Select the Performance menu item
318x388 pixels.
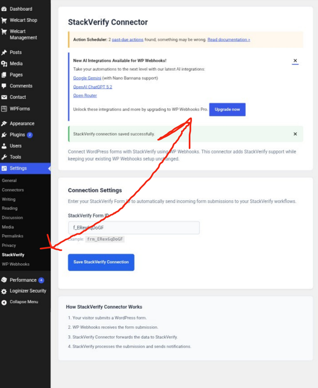(x=23, y=280)
